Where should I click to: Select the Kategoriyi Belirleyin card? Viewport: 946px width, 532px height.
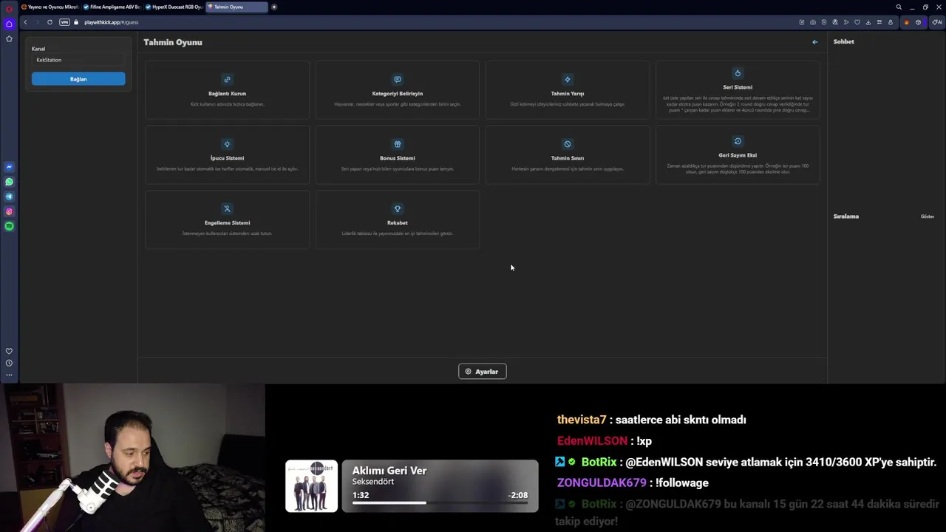pos(398,90)
